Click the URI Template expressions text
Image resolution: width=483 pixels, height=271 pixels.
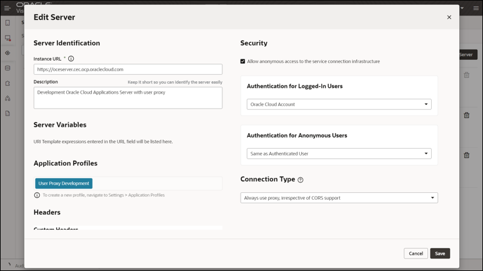(x=103, y=142)
